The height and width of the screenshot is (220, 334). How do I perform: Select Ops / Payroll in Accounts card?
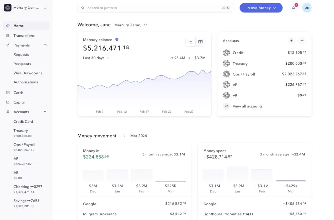coord(244,74)
